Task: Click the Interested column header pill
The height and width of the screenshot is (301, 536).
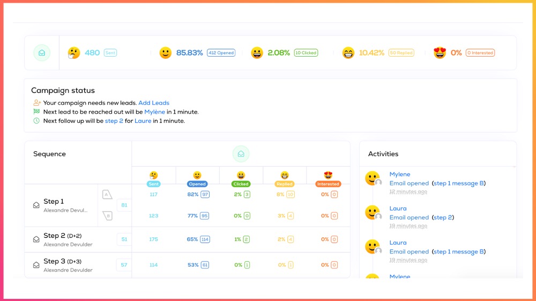Action: tap(328, 184)
